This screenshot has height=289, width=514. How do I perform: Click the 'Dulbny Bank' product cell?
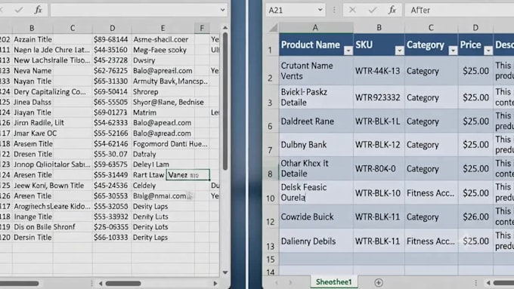[x=316, y=145]
